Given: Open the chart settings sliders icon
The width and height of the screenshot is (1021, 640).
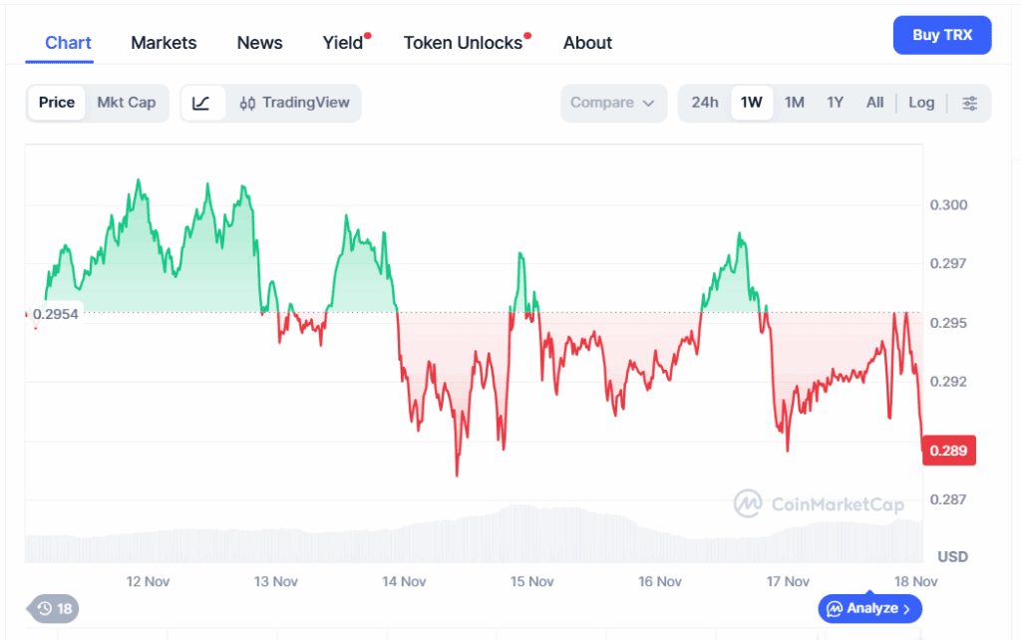Looking at the screenshot, I should click(x=970, y=103).
